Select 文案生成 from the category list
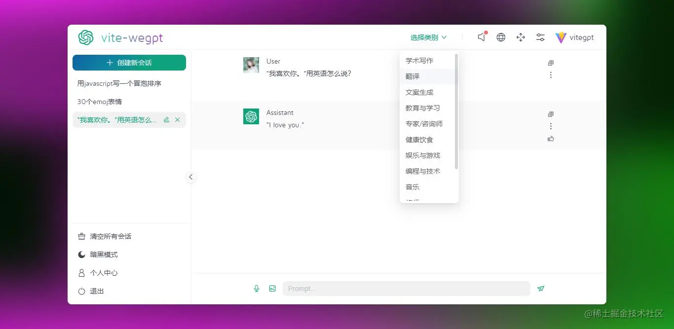 (427, 92)
